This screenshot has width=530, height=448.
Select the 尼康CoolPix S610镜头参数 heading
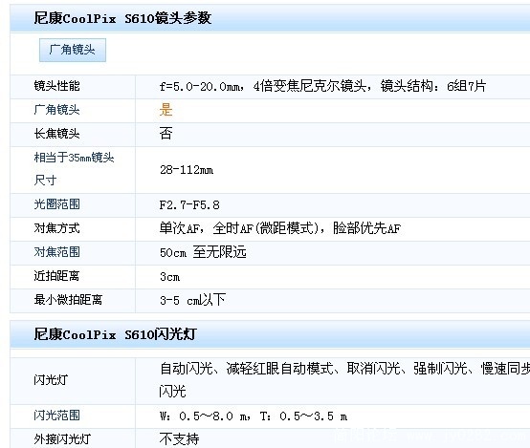pos(122,18)
